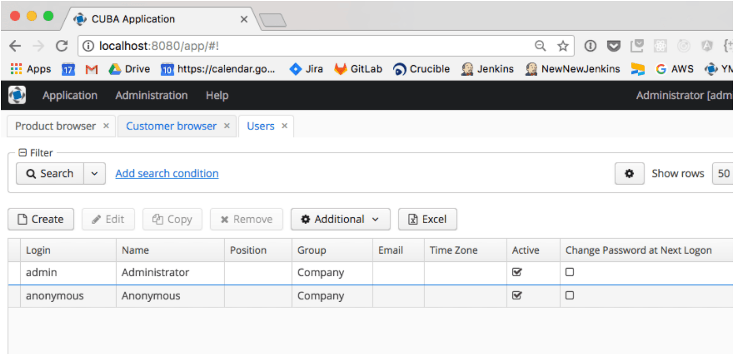Open filter settings gear icon

[x=629, y=174]
